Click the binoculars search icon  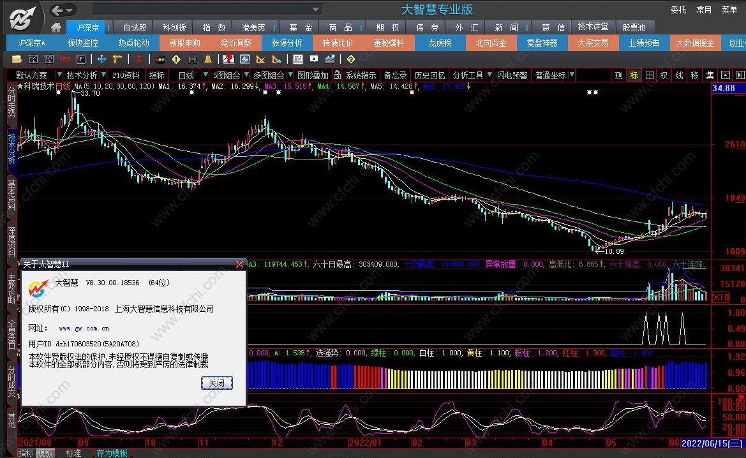(x=191, y=59)
